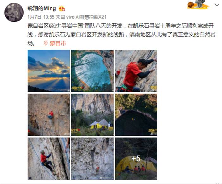Viewport: 222px width, 184px height.
Task: Open the 飛翔的Ming profile avatar
Action: click(14, 12)
